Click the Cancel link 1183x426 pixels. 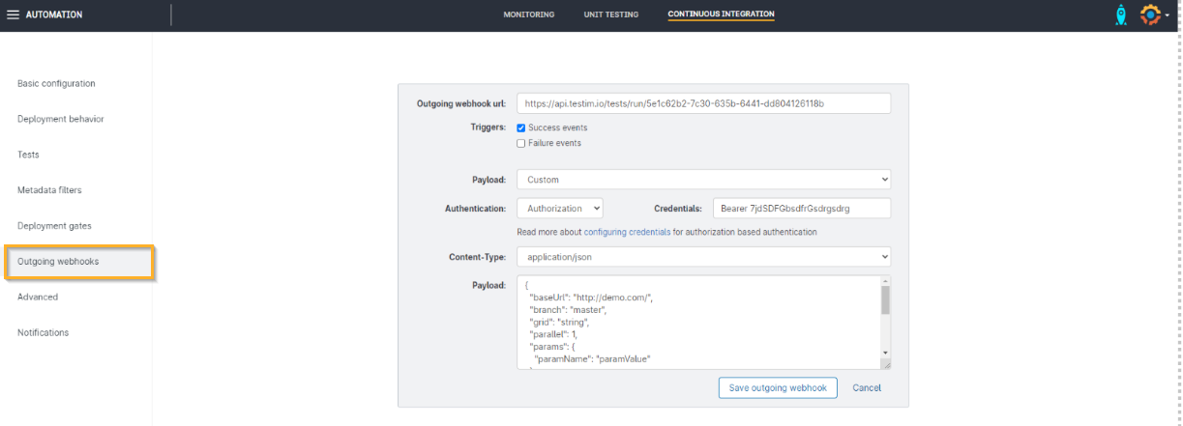pyautogui.click(x=867, y=387)
